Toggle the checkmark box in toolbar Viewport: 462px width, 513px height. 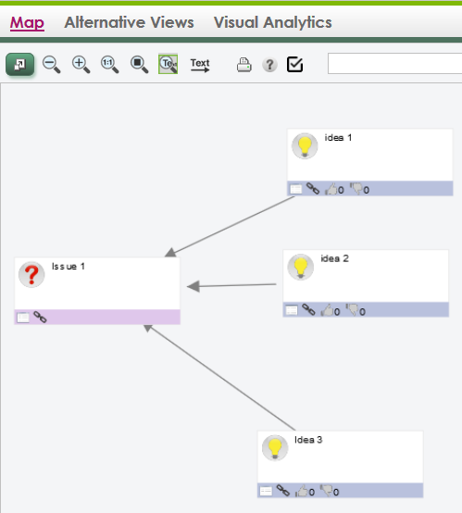pyautogui.click(x=294, y=64)
